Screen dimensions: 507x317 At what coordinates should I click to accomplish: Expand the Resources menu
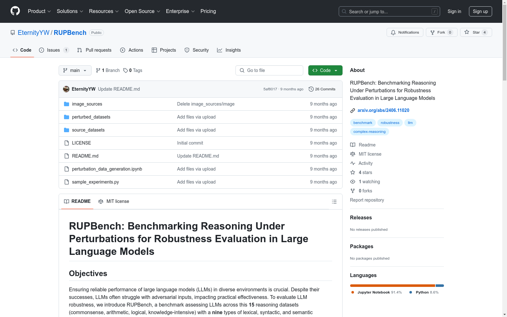(104, 11)
